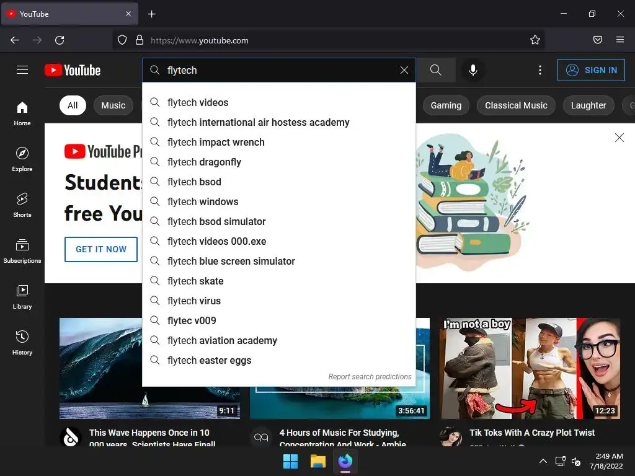Open Subscriptions in sidebar
The height and width of the screenshot is (476, 635).
point(22,251)
